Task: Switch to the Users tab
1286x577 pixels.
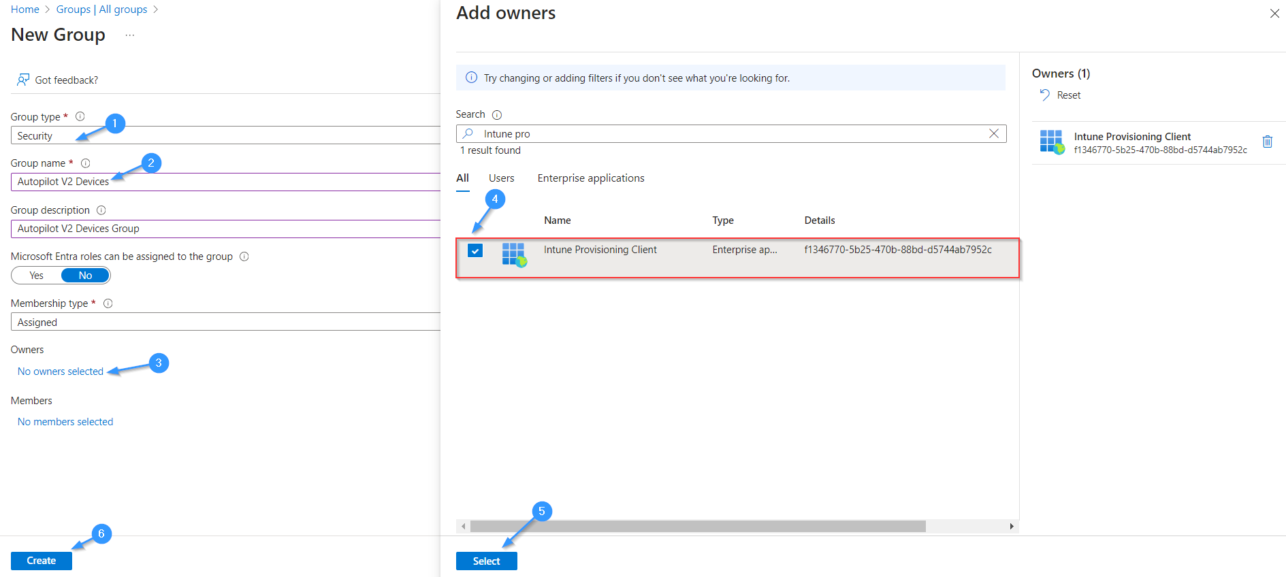Action: (502, 178)
